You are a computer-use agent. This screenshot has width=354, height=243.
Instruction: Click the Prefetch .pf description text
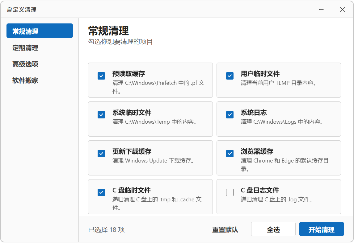pos(158,87)
